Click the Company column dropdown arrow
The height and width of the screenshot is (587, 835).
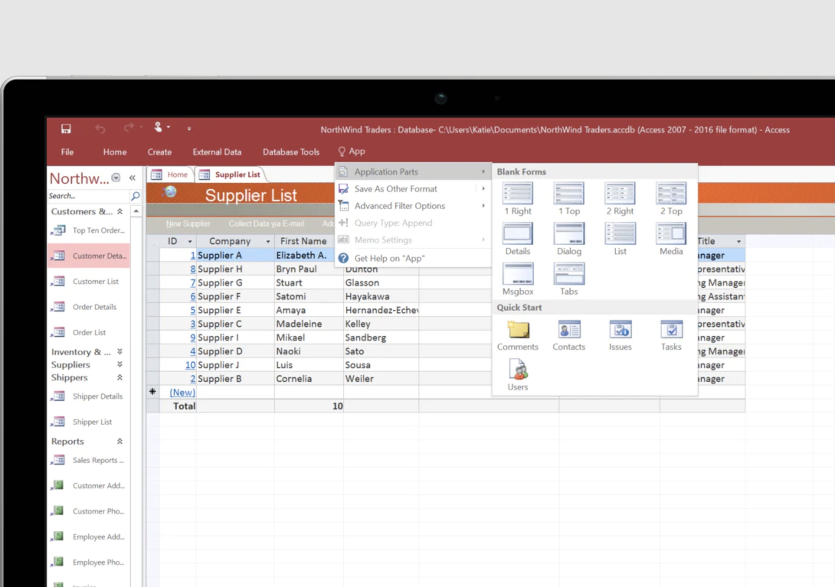click(267, 241)
